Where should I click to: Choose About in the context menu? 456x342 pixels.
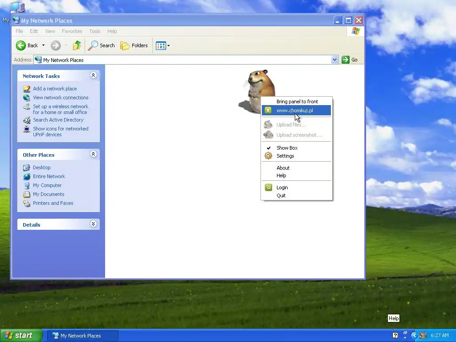coord(296,168)
